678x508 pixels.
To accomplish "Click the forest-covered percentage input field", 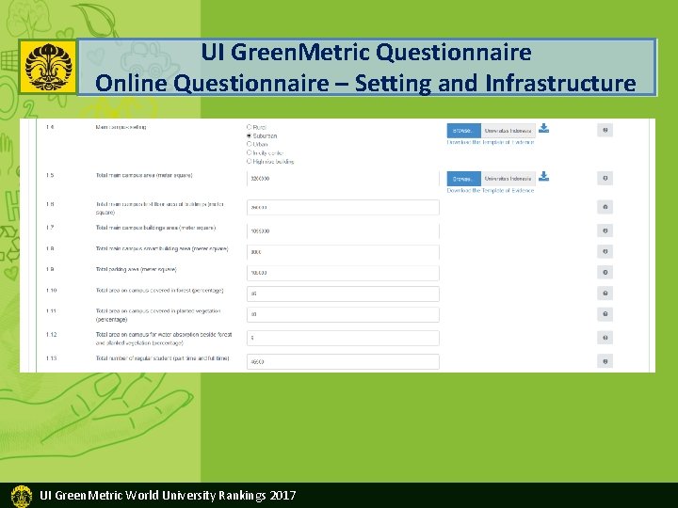I will click(343, 294).
